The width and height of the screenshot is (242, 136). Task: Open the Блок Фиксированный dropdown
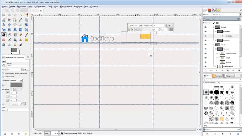(x=18, y=104)
